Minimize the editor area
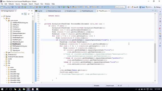 pyautogui.click(x=153, y=11)
